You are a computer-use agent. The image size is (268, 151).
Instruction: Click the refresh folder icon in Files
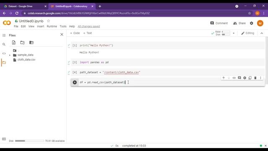[22, 42]
